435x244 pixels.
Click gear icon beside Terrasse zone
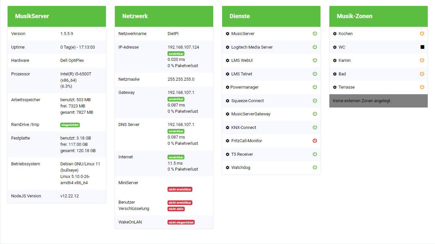point(335,87)
